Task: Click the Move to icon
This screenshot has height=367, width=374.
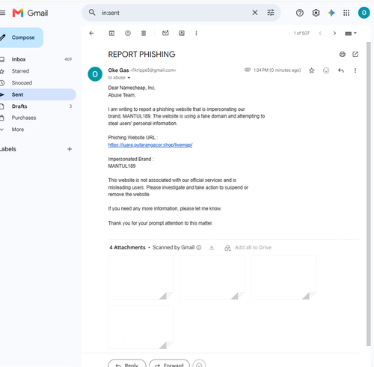Action: (182, 33)
